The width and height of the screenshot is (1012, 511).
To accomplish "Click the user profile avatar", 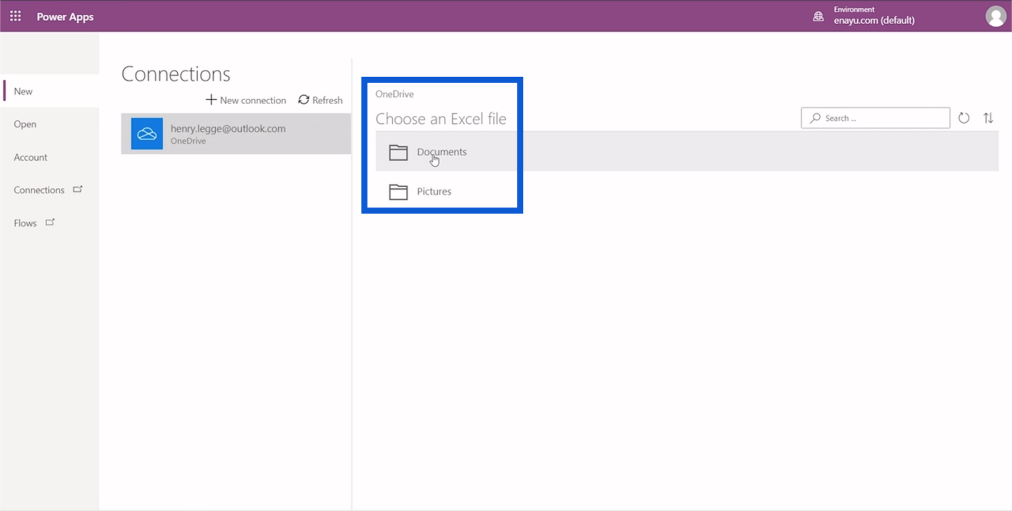I will click(995, 16).
